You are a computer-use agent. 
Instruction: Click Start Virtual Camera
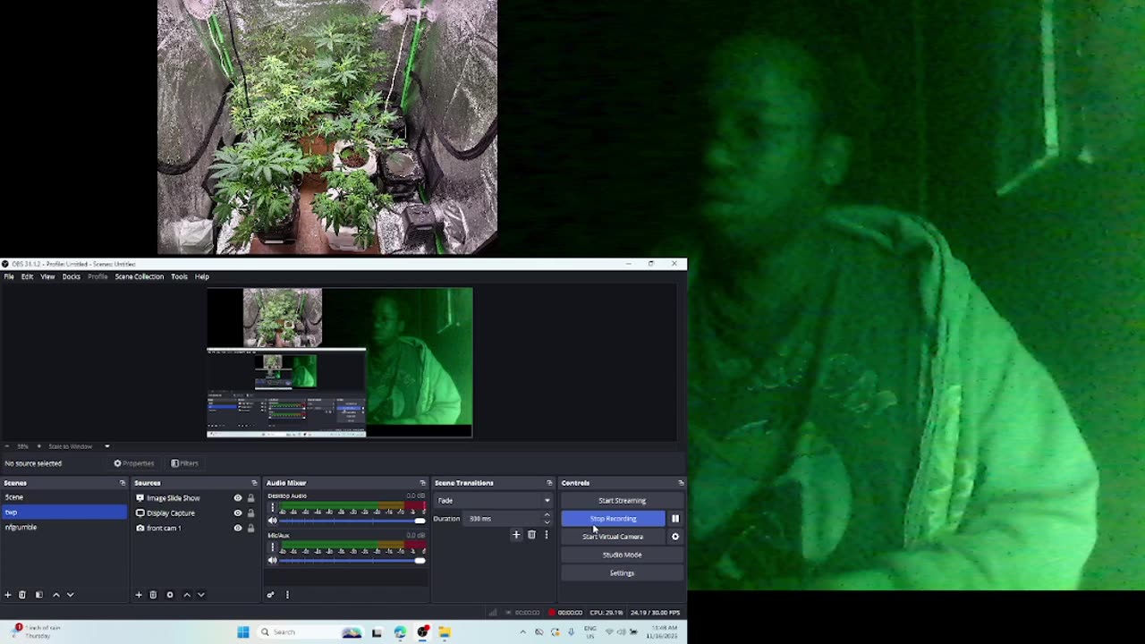click(614, 537)
